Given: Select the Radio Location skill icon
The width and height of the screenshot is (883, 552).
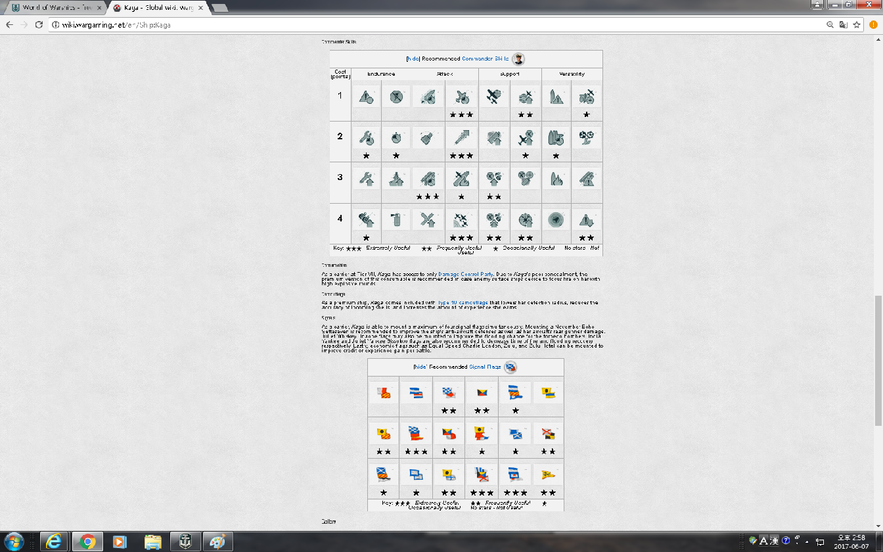Looking at the screenshot, I should click(x=555, y=219).
